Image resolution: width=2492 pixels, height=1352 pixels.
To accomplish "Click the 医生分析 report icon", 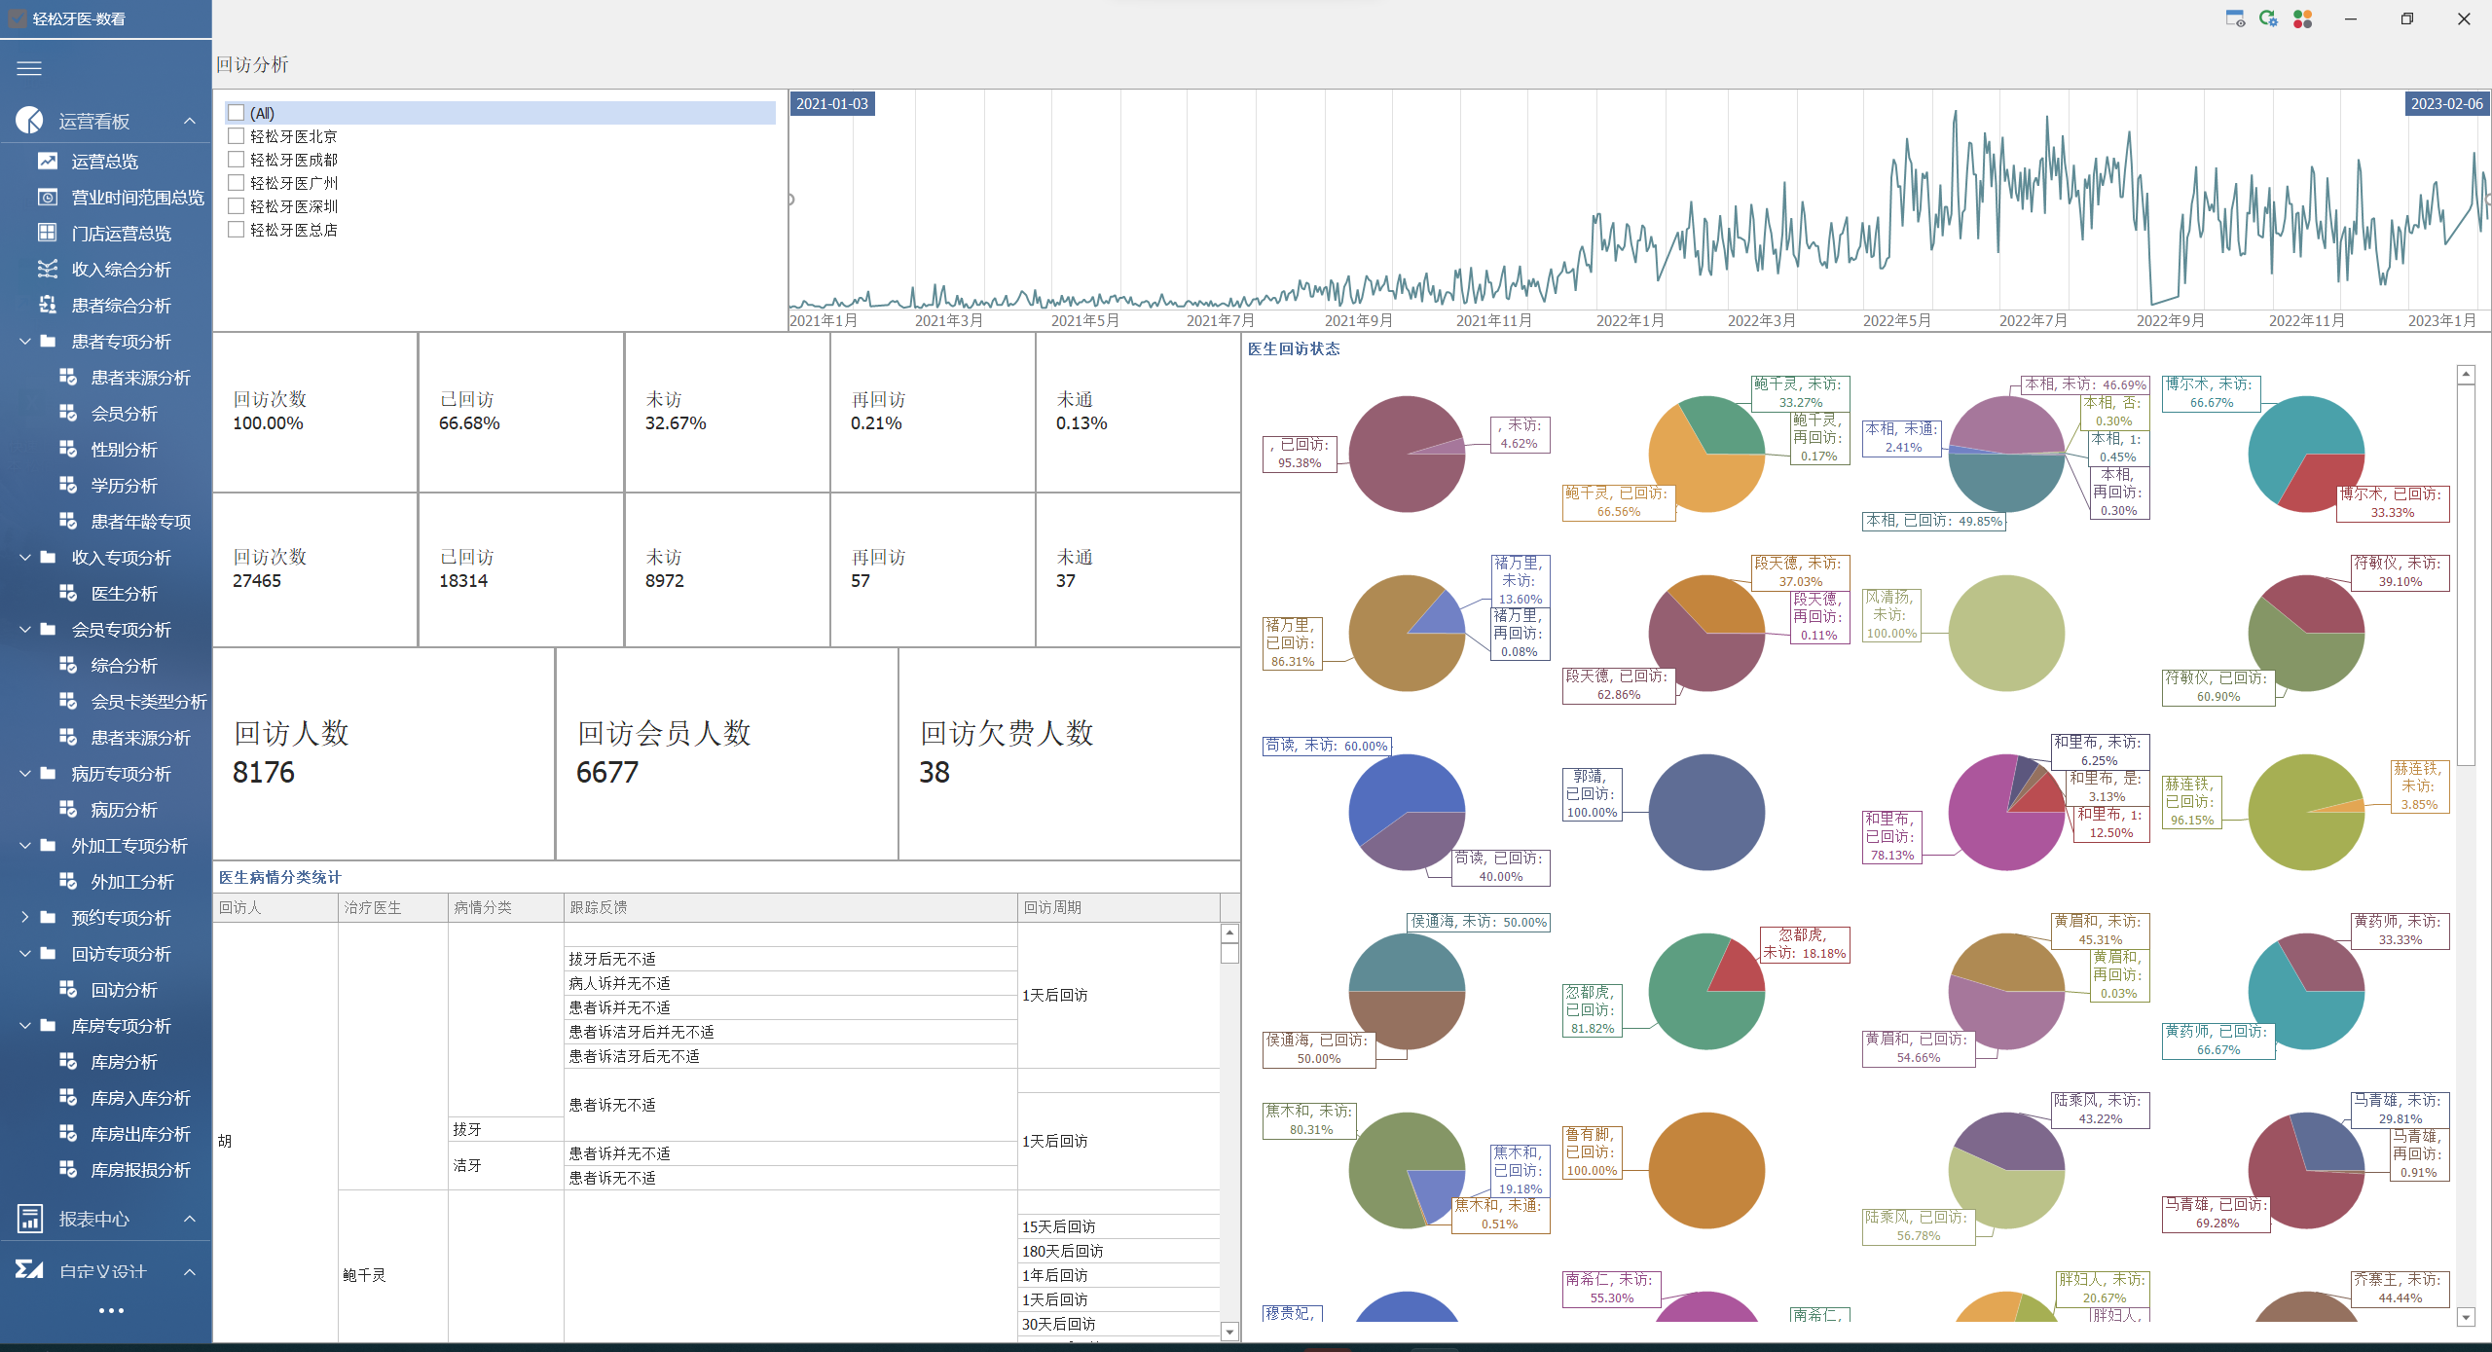I will point(68,593).
